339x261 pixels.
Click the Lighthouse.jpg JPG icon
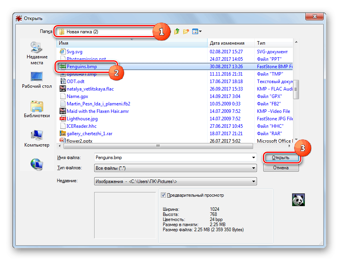coord(63,118)
